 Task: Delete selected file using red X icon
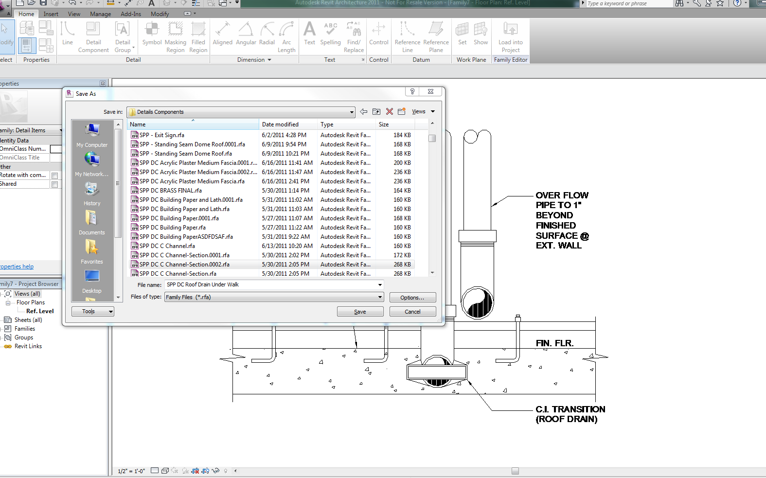389,112
